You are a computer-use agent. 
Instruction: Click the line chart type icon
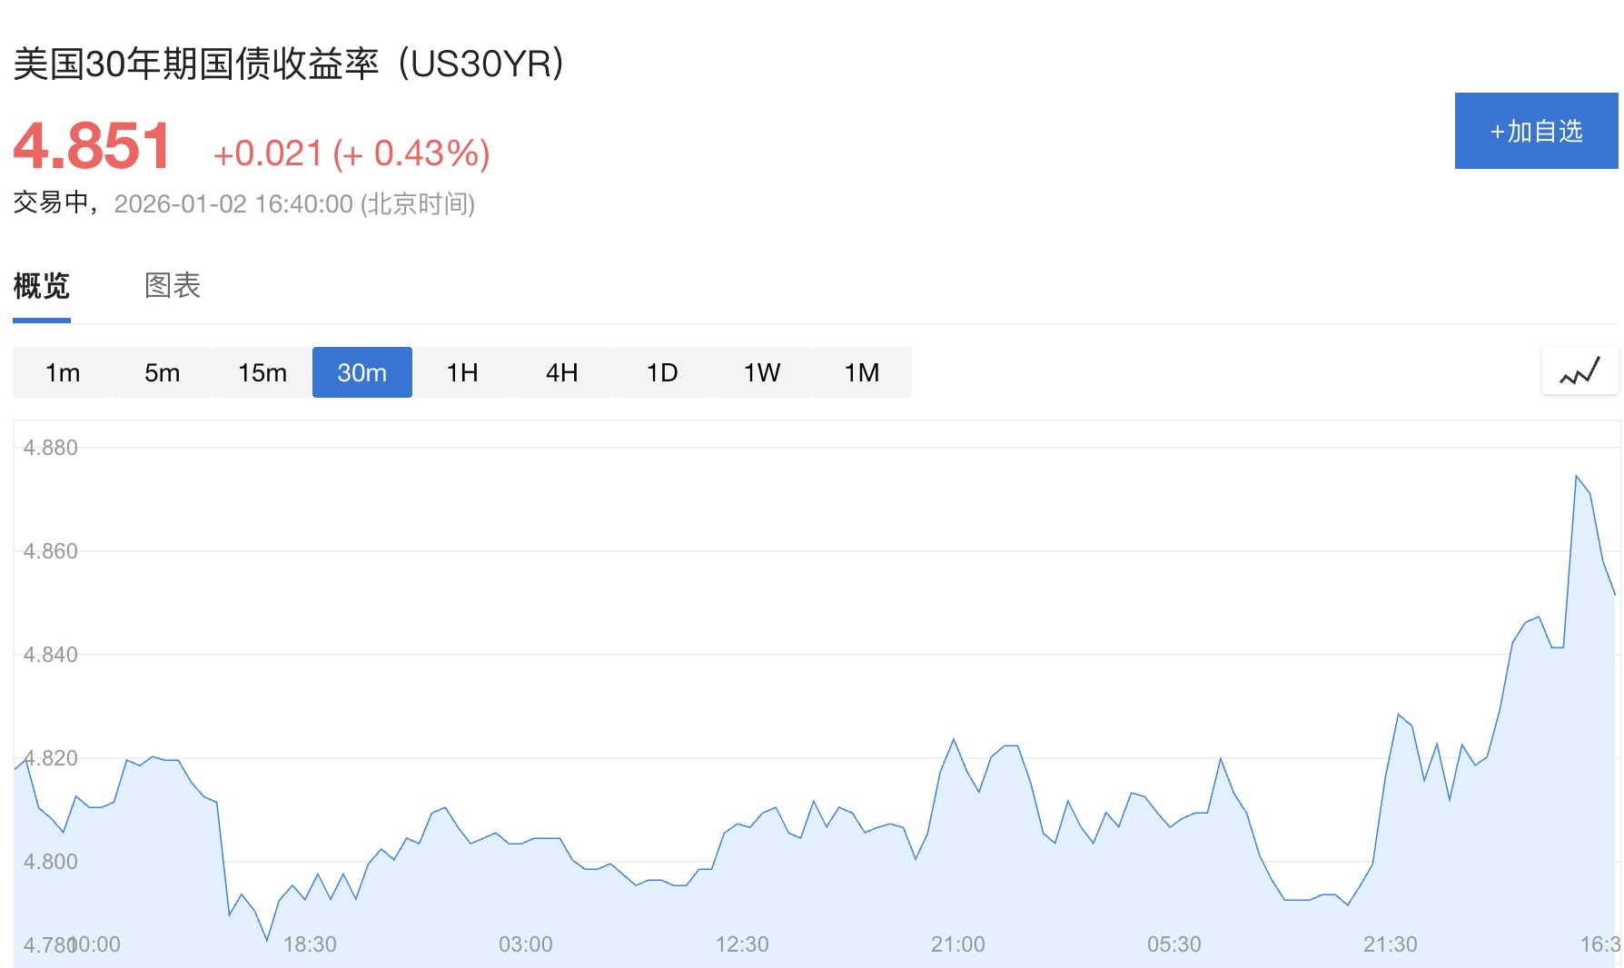coord(1579,371)
